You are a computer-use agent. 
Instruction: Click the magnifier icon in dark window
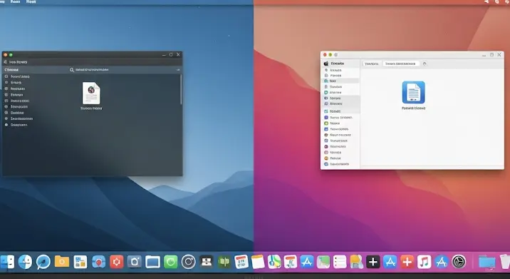point(72,70)
